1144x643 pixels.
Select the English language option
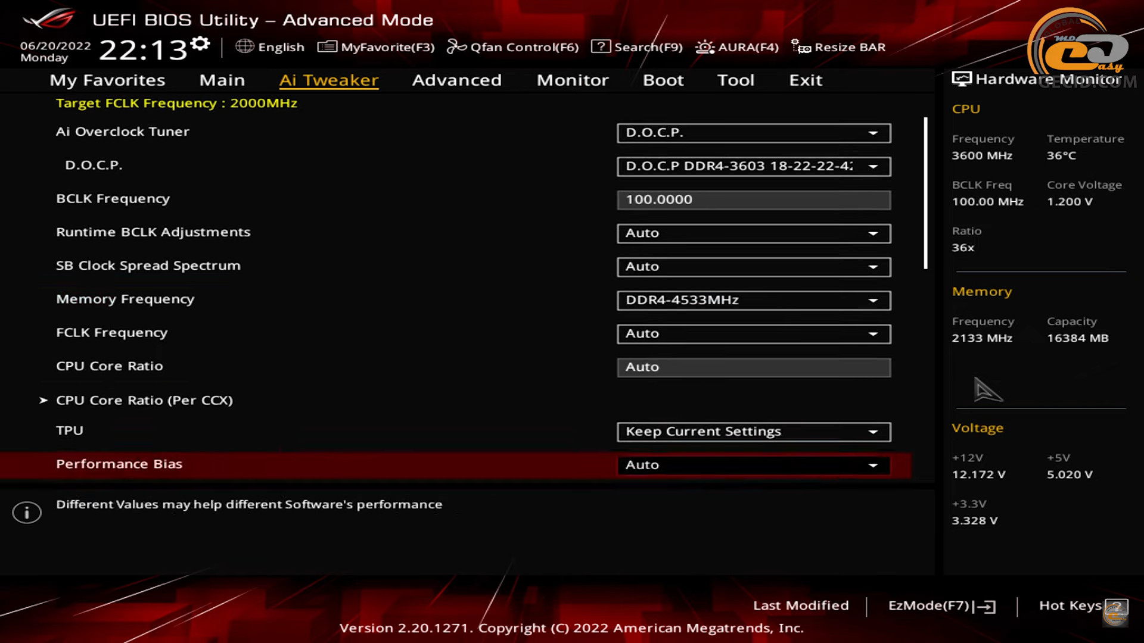pos(281,47)
